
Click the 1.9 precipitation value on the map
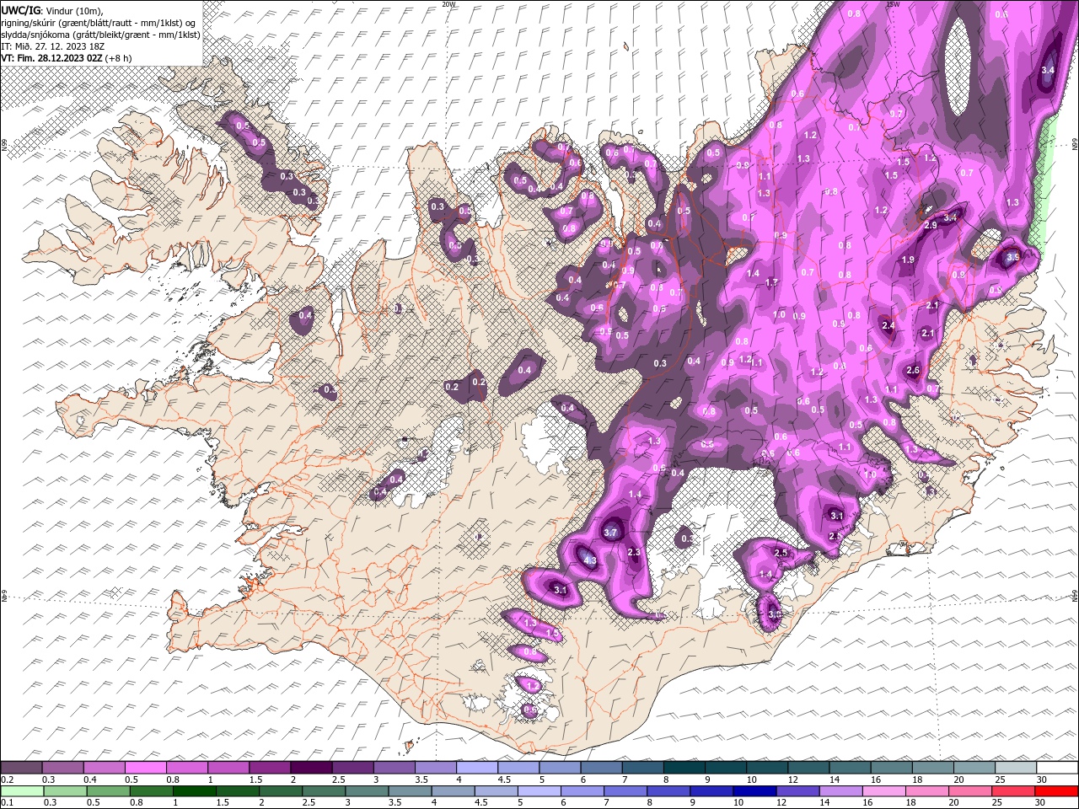(x=908, y=260)
